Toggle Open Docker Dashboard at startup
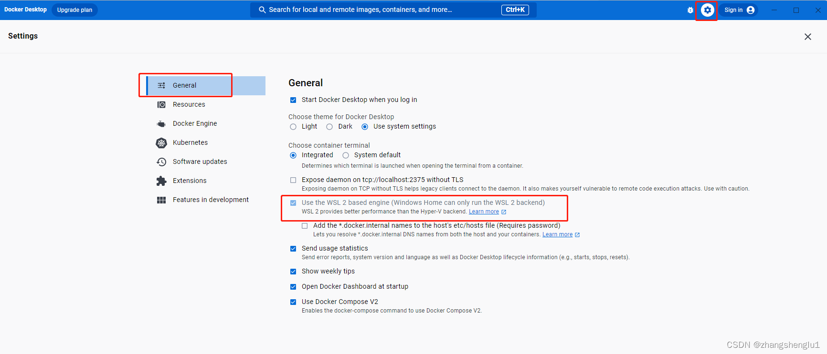This screenshot has width=827, height=354. (293, 287)
